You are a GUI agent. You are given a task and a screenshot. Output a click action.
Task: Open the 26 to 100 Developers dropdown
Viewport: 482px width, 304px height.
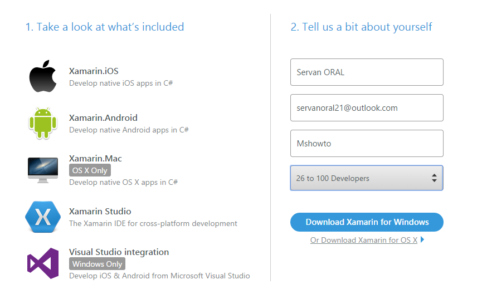[367, 178]
